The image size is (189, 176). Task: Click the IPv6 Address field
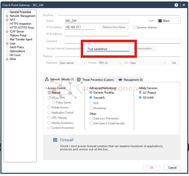click(x=97, y=34)
